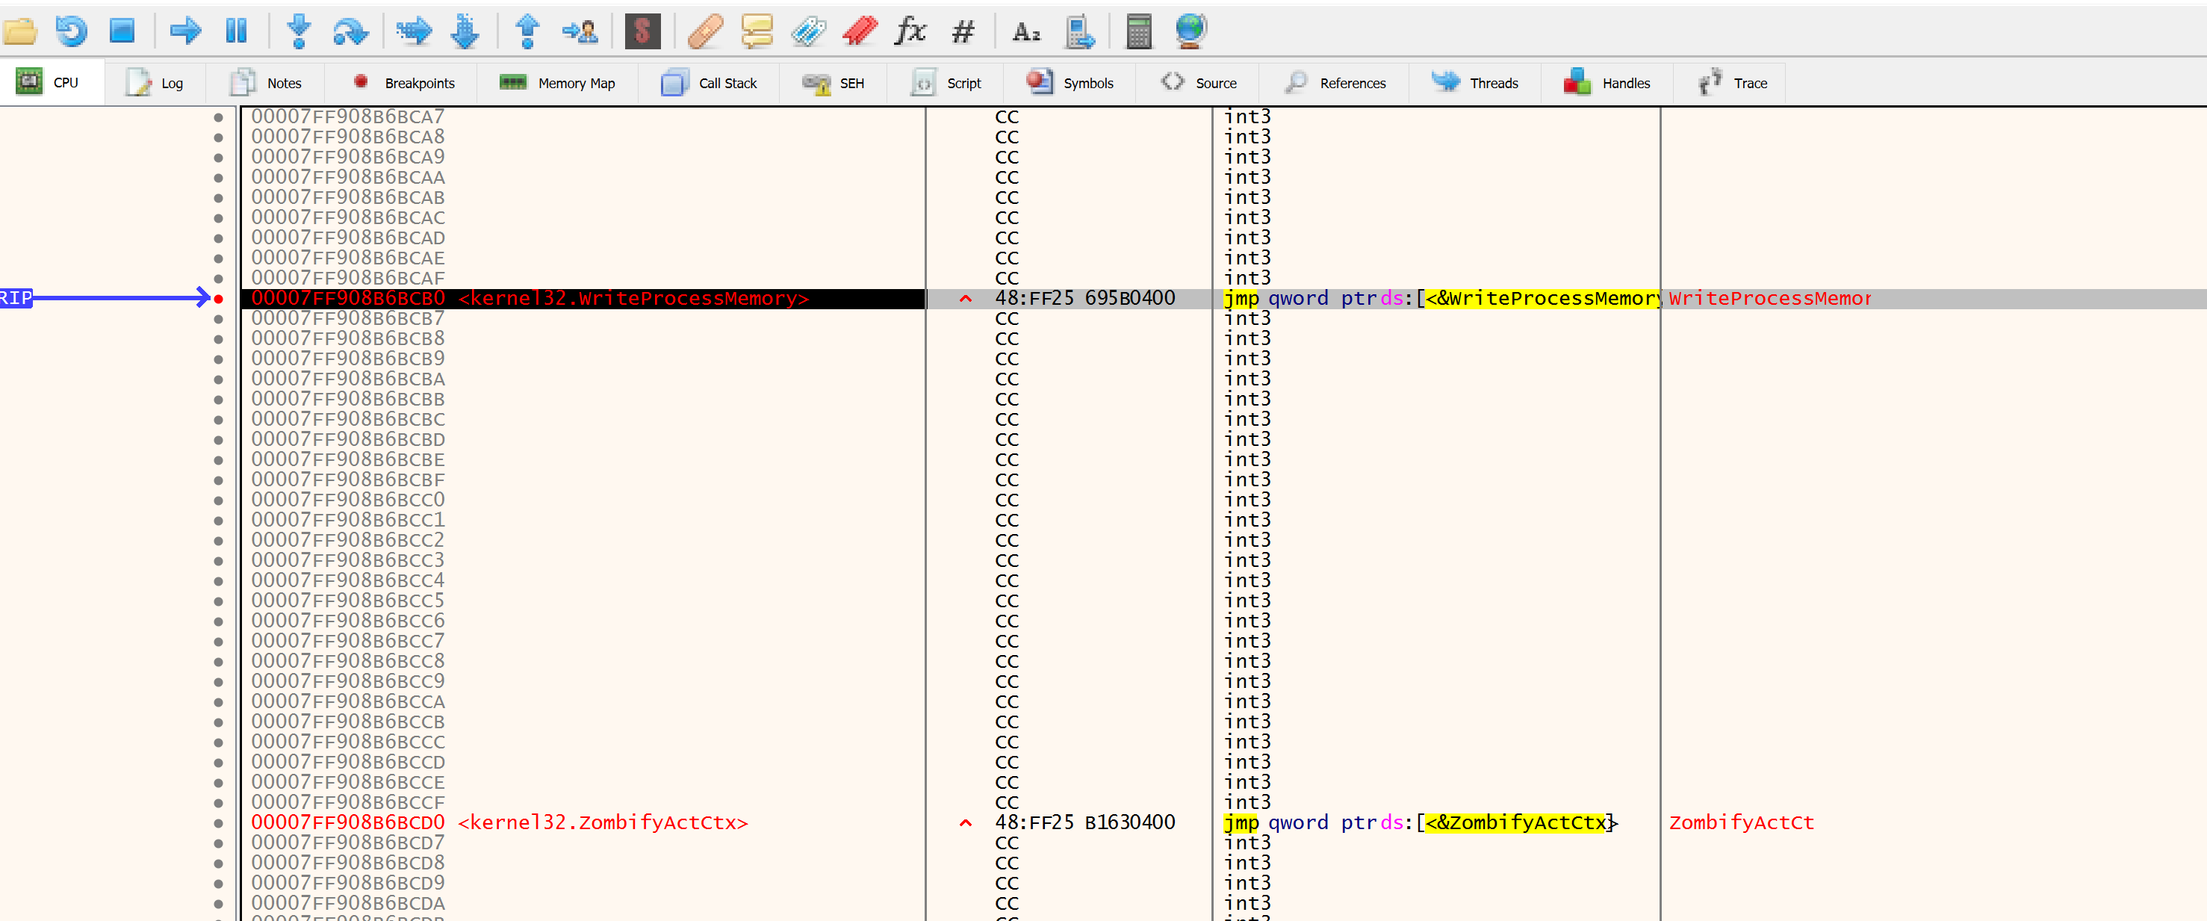This screenshot has height=921, width=2207.
Task: Click the Restart debuggee icon
Action: click(x=71, y=31)
